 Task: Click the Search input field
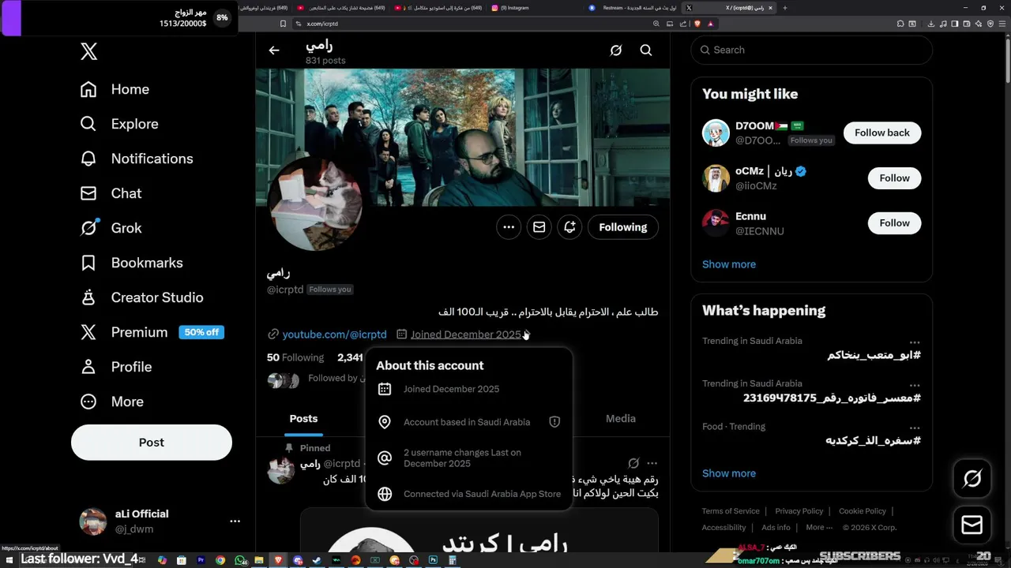[x=812, y=50]
